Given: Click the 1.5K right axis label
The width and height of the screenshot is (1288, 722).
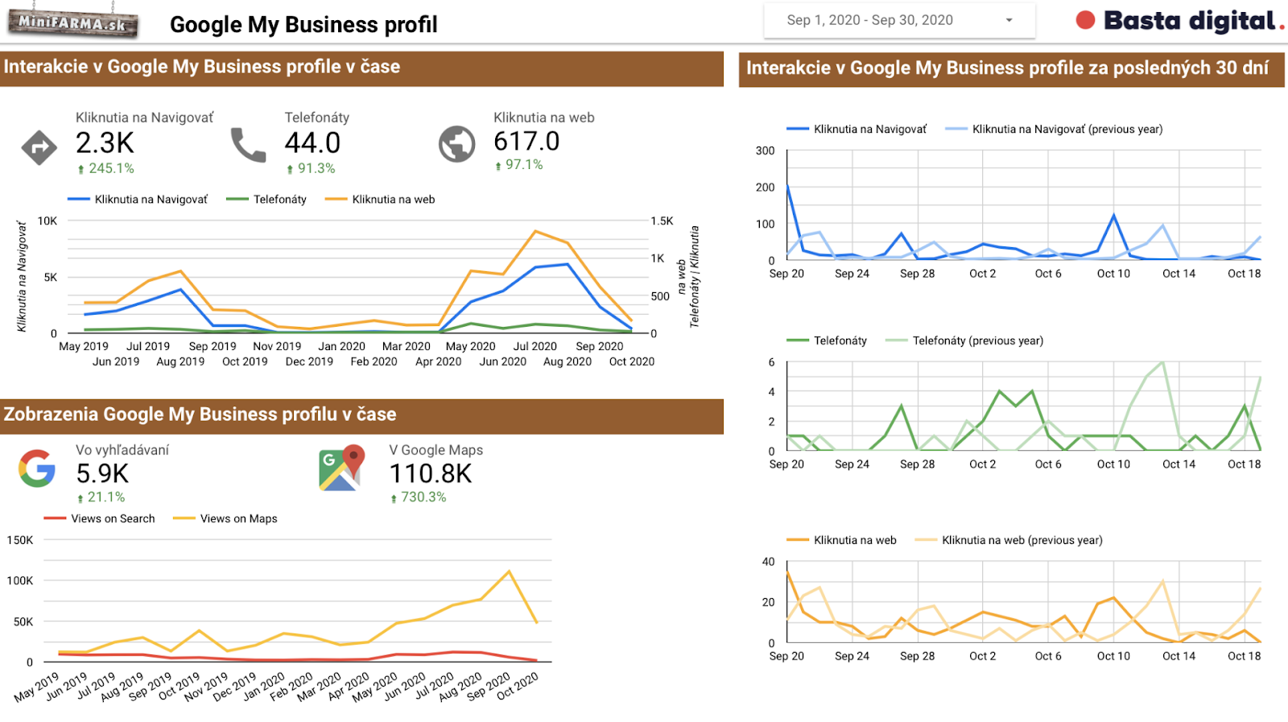Looking at the screenshot, I should coord(662,221).
